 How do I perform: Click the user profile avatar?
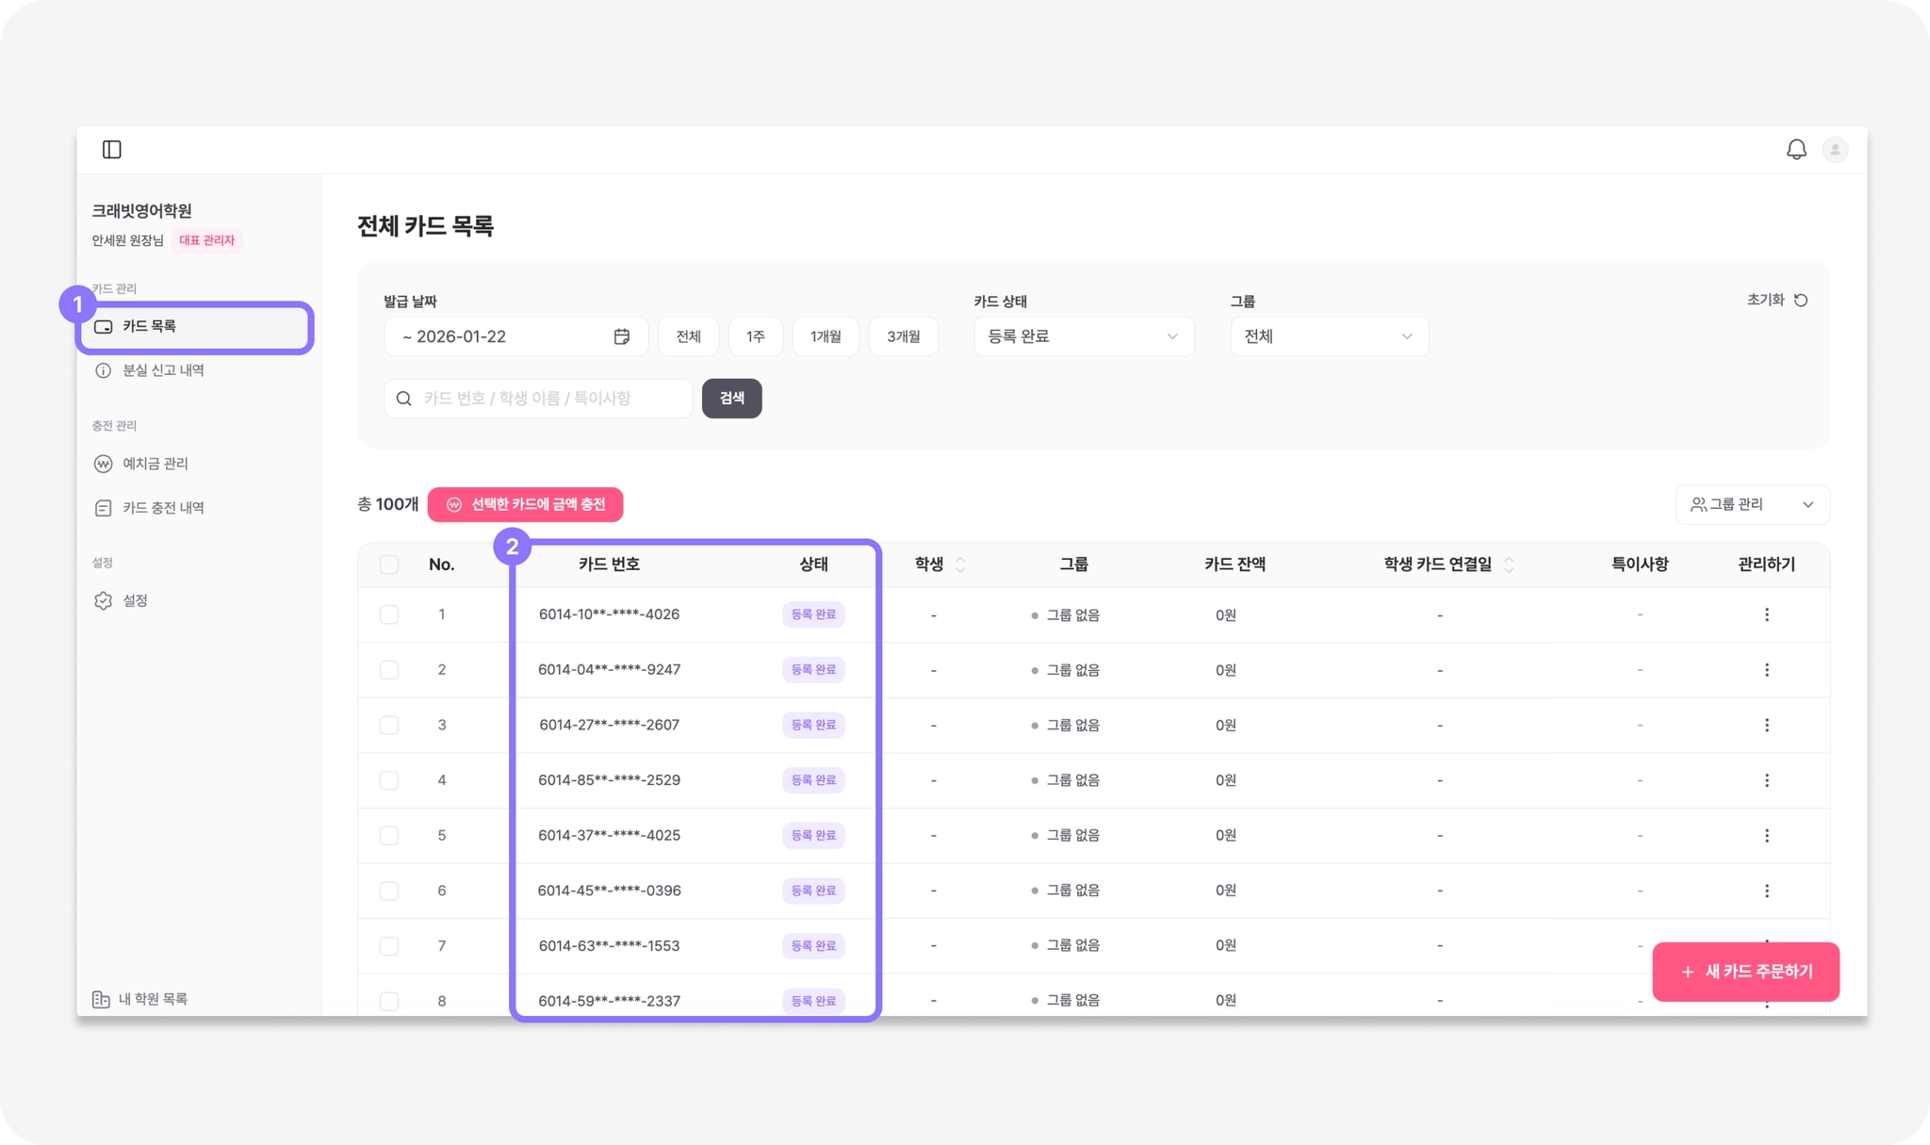coord(1834,150)
